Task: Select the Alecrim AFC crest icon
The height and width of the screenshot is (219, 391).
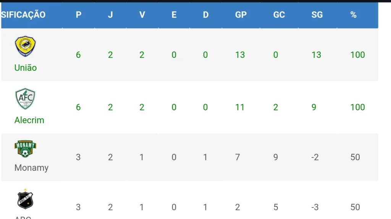Action: click(25, 99)
